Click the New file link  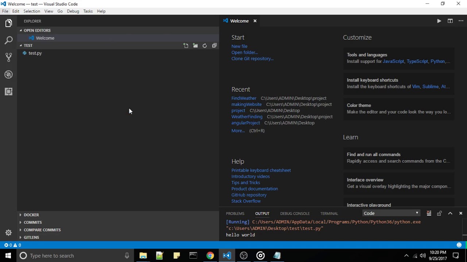click(x=239, y=46)
